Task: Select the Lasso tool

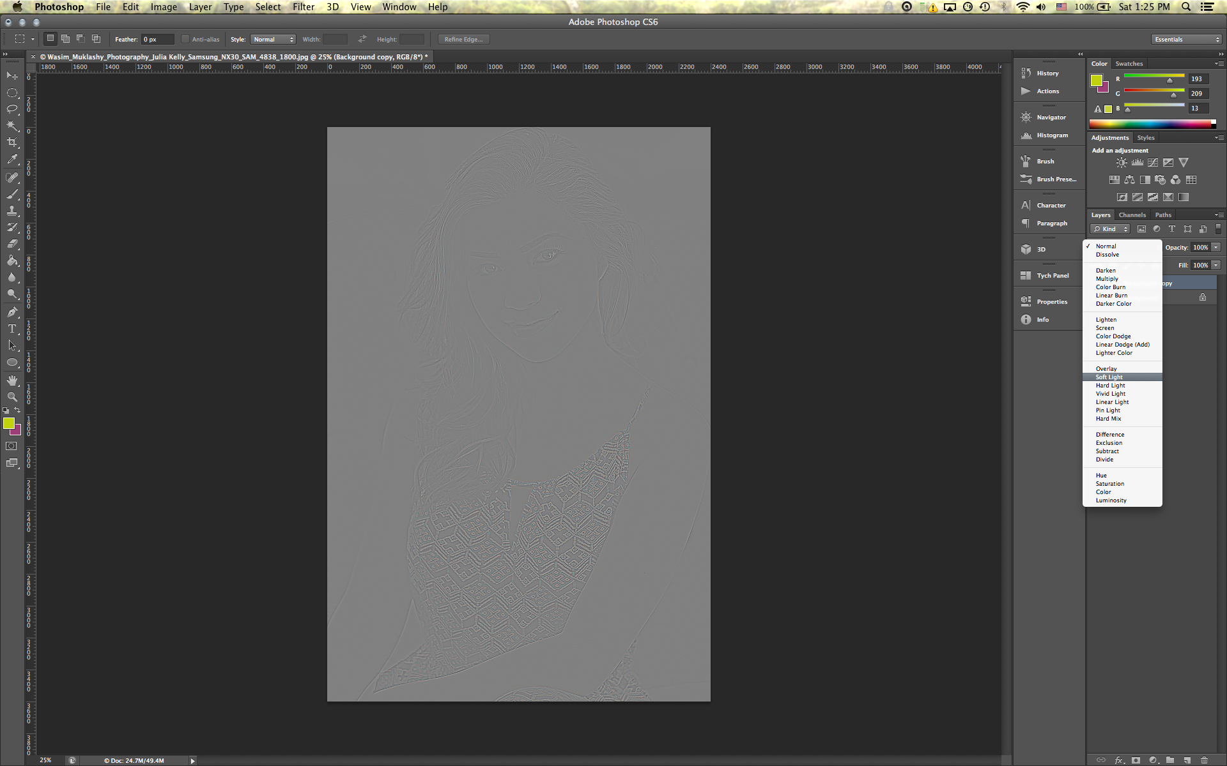Action: (12, 109)
